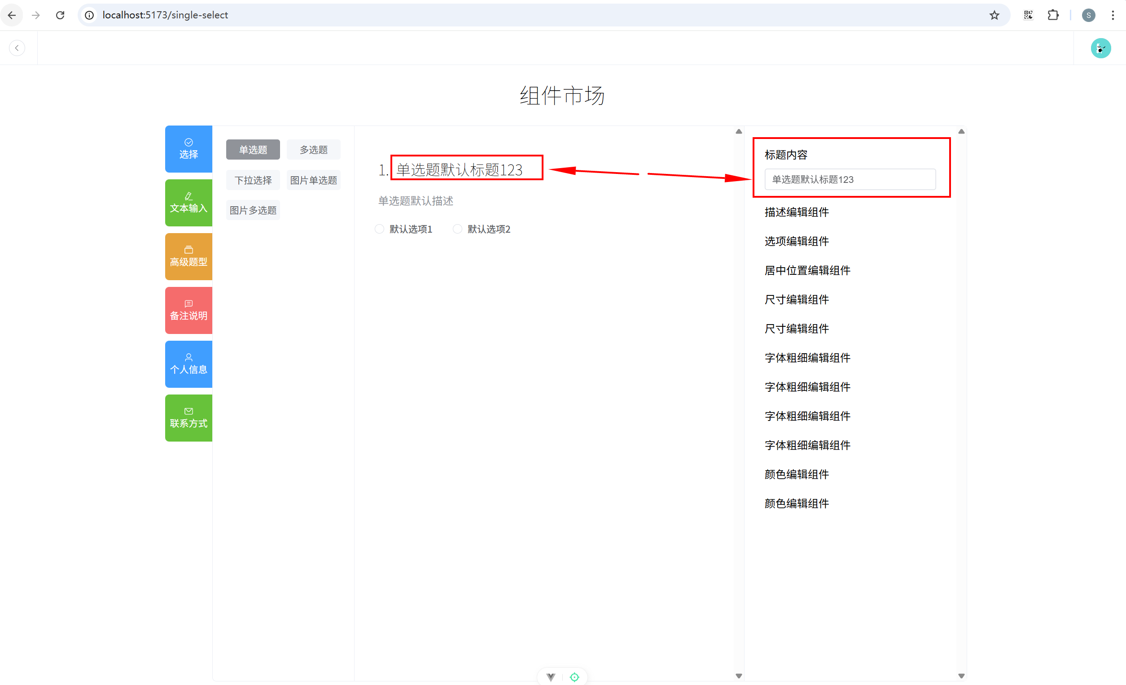This screenshot has width=1126, height=685.
Task: Open the 个人信息 category
Action: (188, 364)
